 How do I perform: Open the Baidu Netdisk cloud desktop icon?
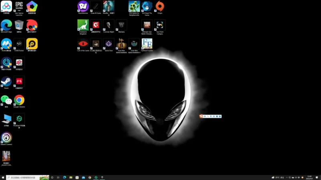(x=6, y=7)
